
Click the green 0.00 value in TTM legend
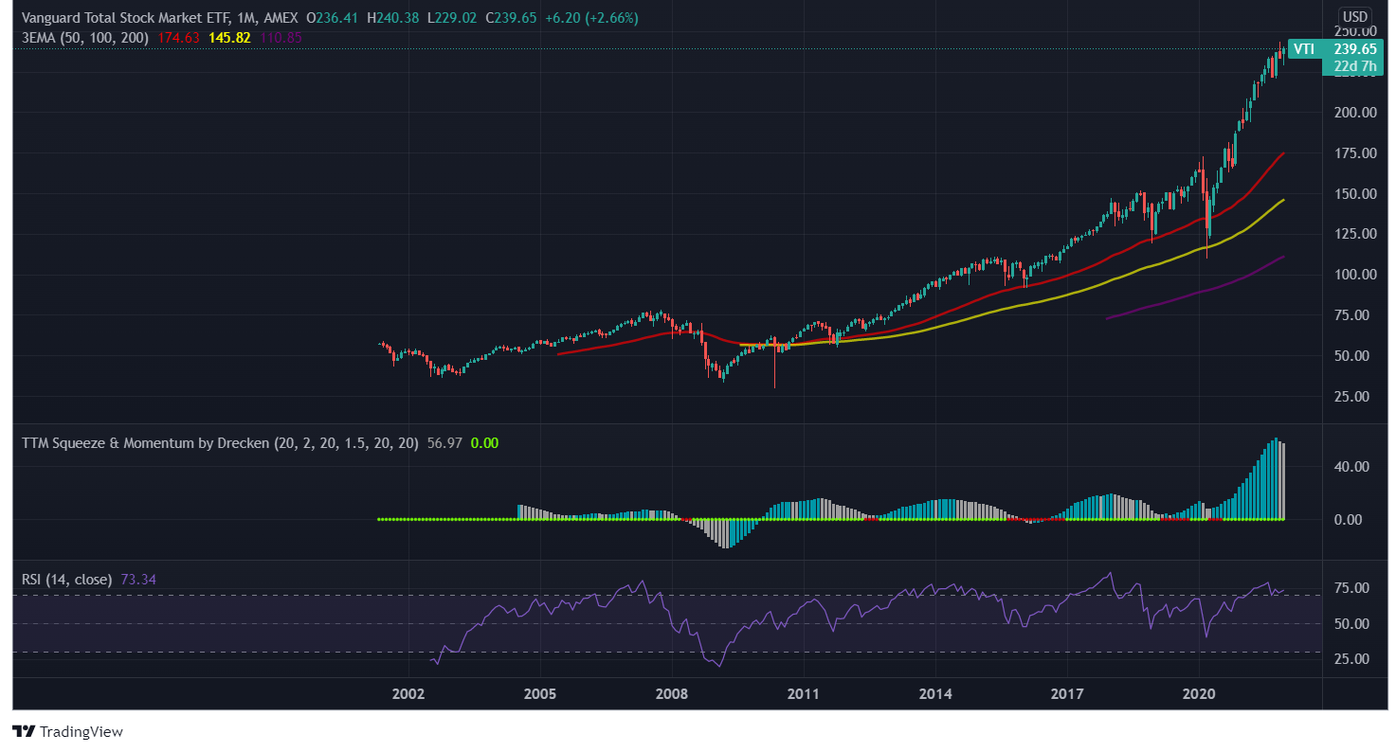click(x=484, y=442)
